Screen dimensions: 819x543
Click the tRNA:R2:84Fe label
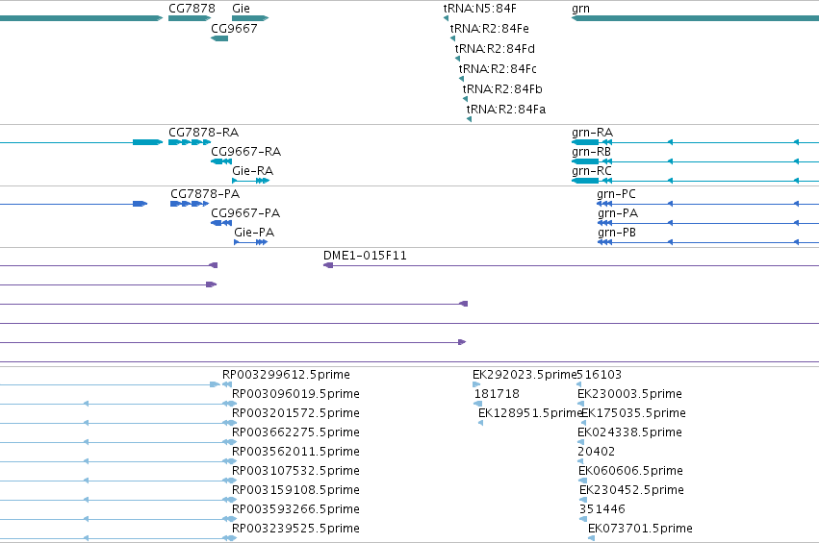pos(490,29)
